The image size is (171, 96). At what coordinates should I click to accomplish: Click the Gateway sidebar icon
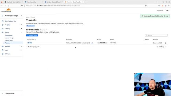pyautogui.click(x=3, y=29)
